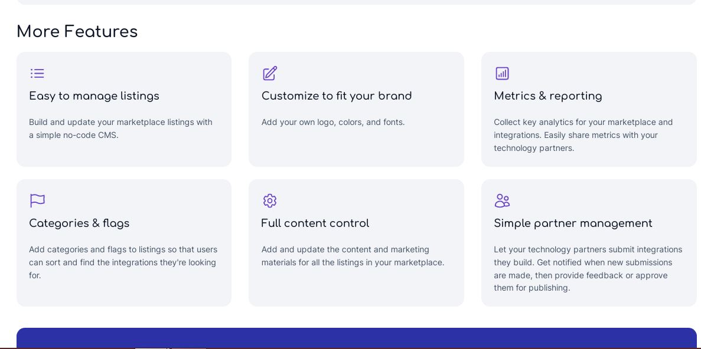Screen dimensions: 701x349
Task: Click the flag icon above Categories & flags
Action: point(37,200)
